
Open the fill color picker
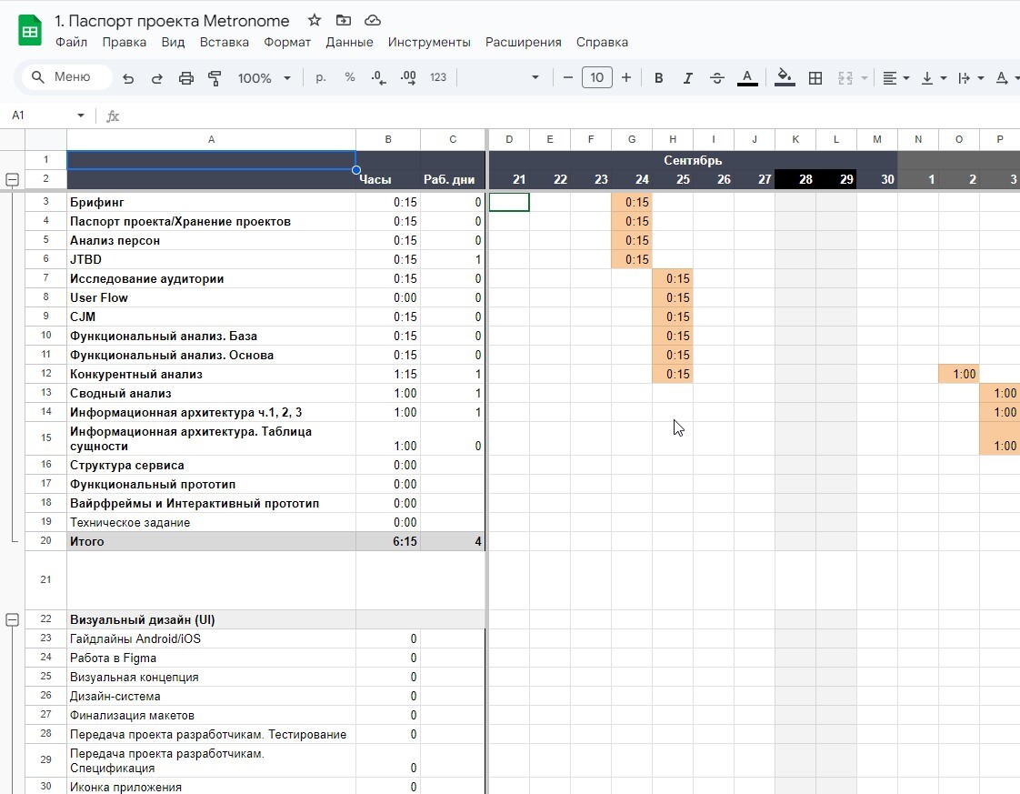(x=785, y=78)
